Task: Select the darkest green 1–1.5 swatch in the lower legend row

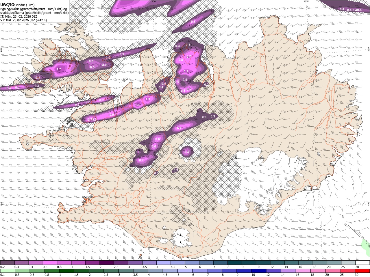Action: click(67, 271)
